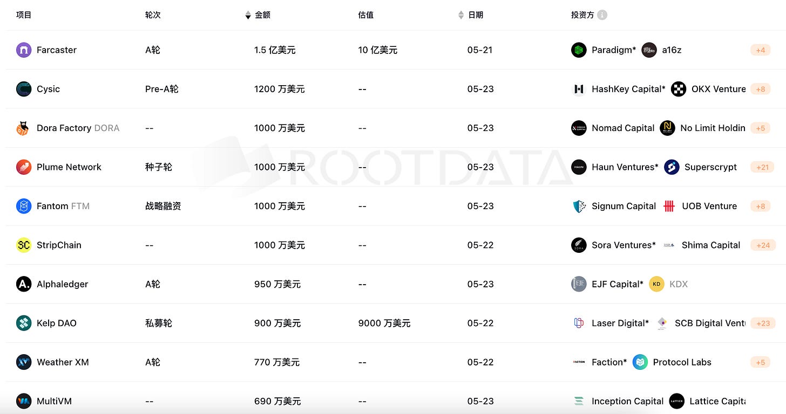Click the Signum Capital shield logo

tap(579, 206)
